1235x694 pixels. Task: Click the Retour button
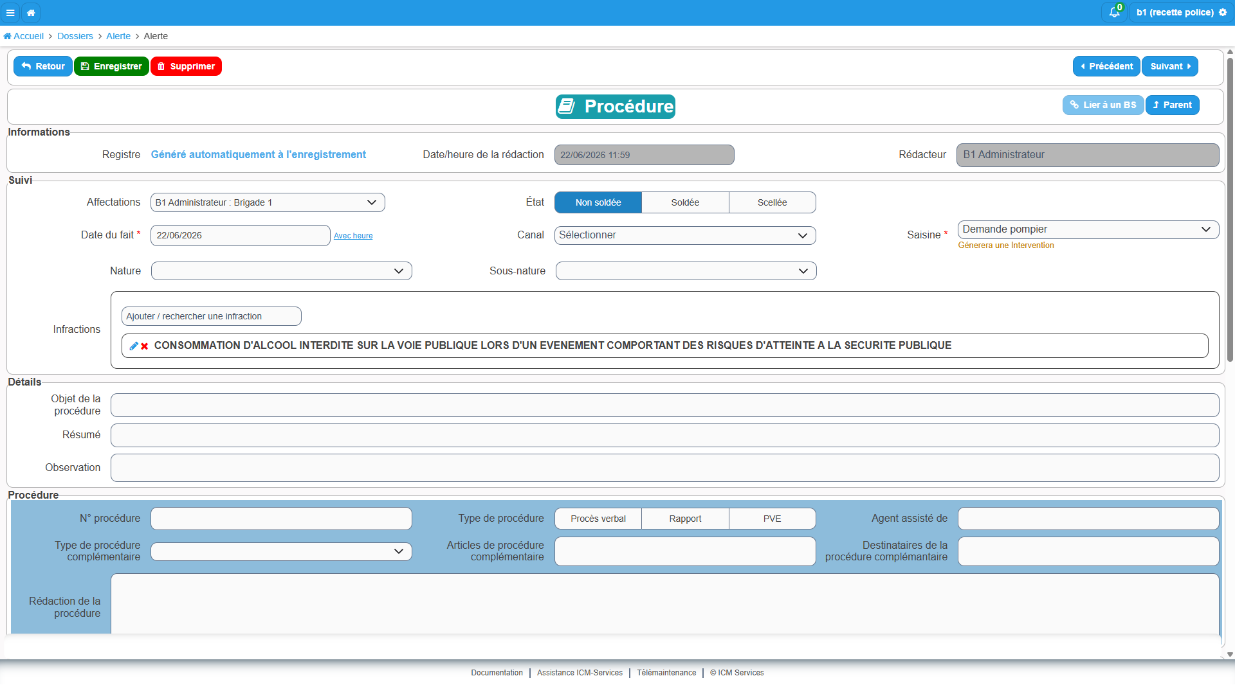[x=43, y=66]
